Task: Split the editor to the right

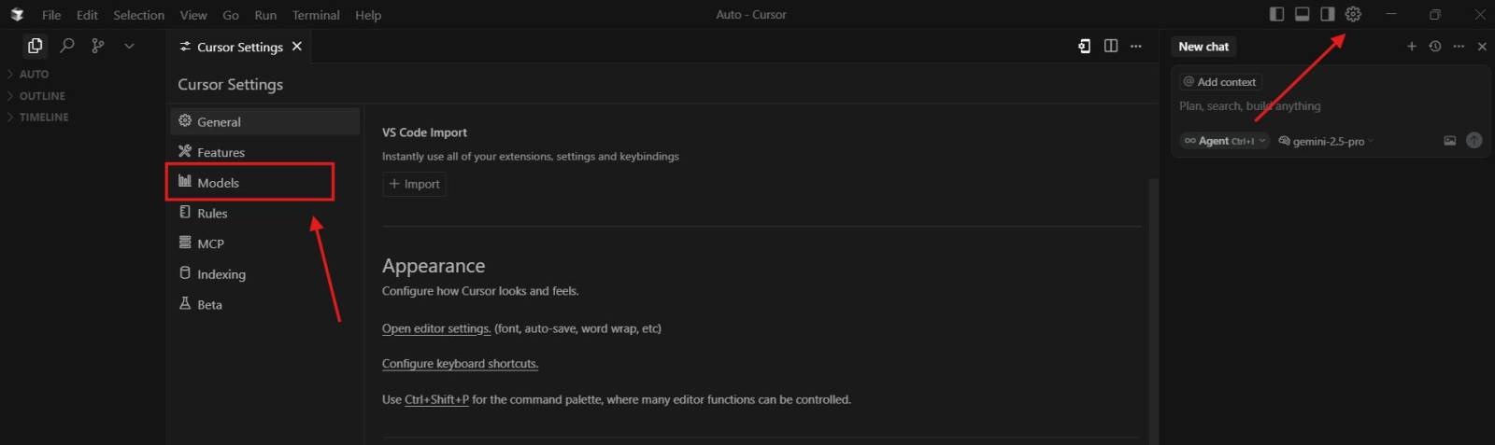Action: tap(1111, 46)
